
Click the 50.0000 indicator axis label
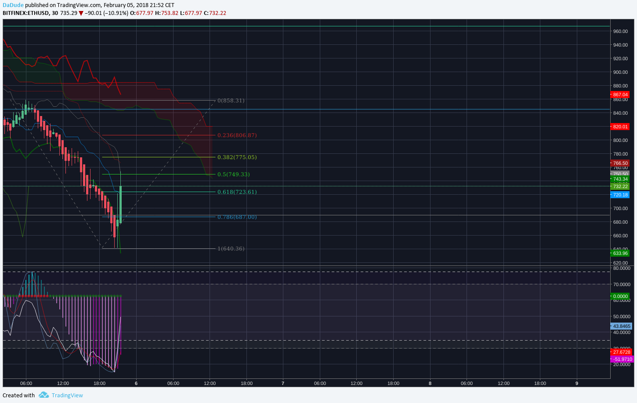[x=622, y=316]
